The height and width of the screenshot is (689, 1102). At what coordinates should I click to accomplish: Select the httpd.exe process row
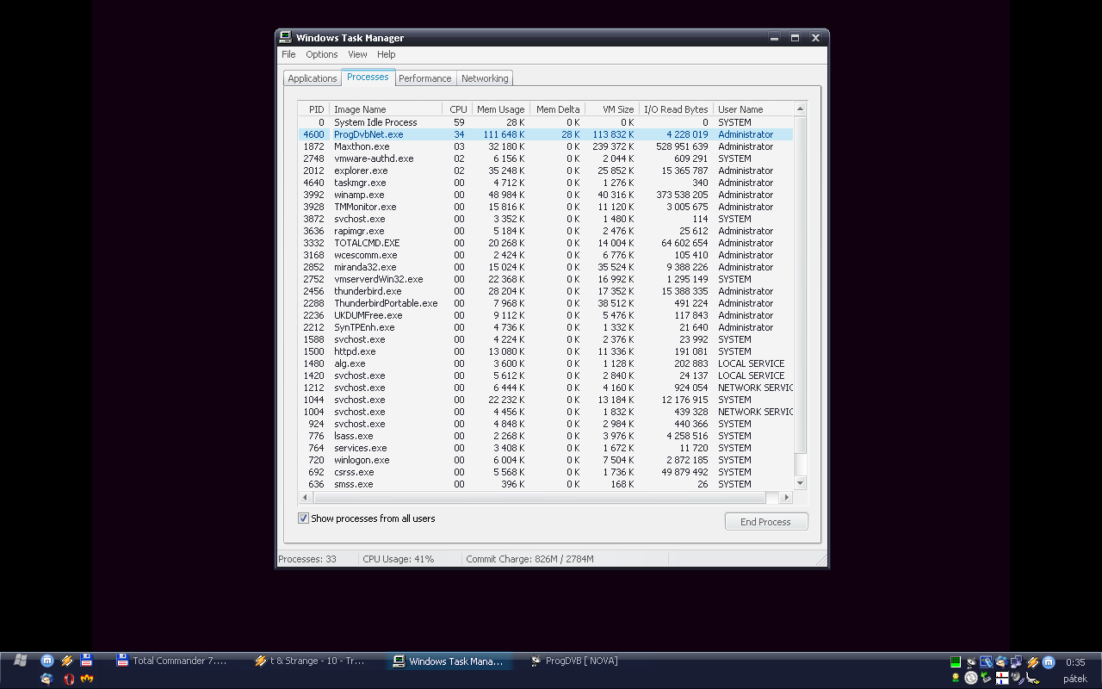click(x=546, y=351)
